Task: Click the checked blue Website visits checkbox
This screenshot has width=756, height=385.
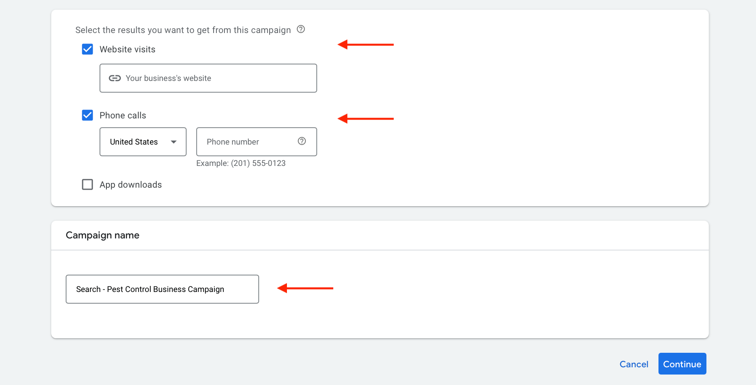Action: tap(87, 49)
